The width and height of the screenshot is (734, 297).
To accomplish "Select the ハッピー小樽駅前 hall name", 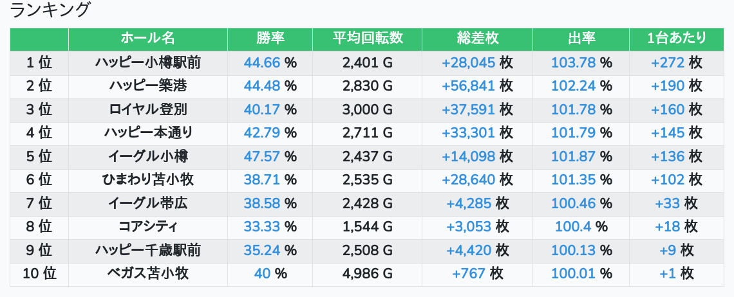I will coord(147,62).
